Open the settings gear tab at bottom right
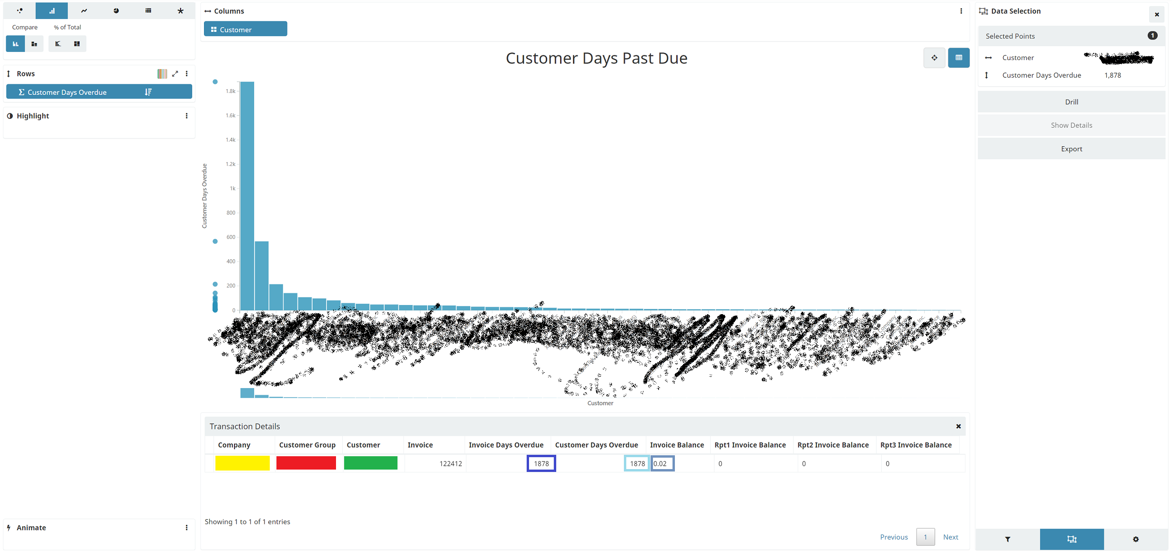 [1136, 539]
